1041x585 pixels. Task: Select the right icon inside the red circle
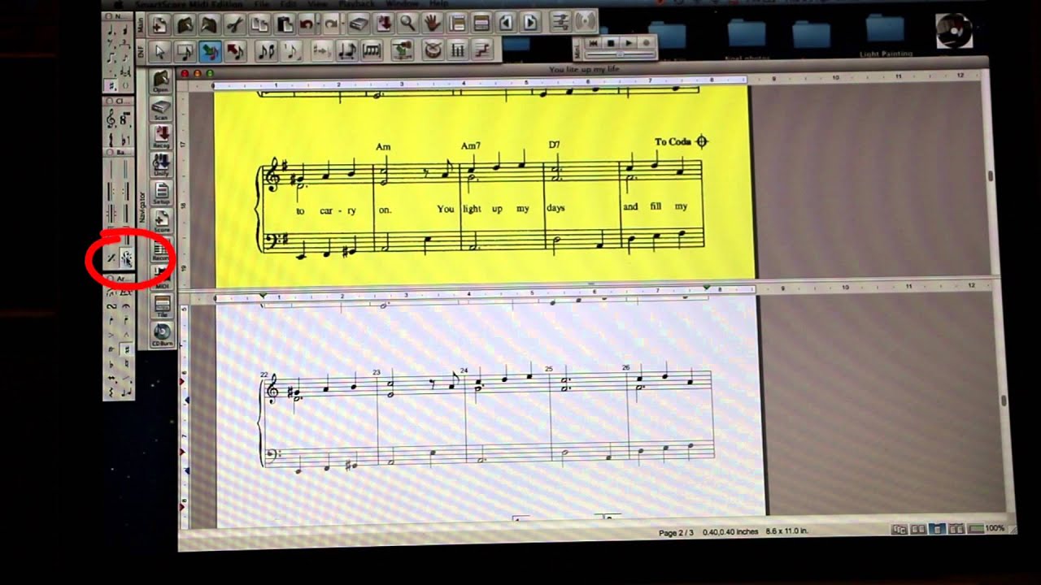127,258
